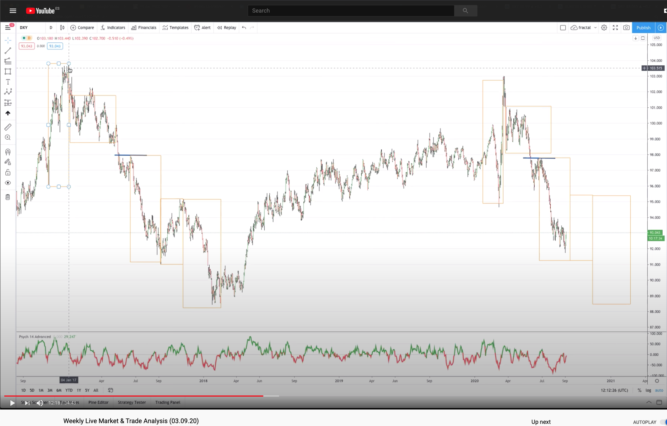Open the TradingView main menu with notifications
Image resolution: width=667 pixels, height=426 pixels.
(x=8, y=27)
